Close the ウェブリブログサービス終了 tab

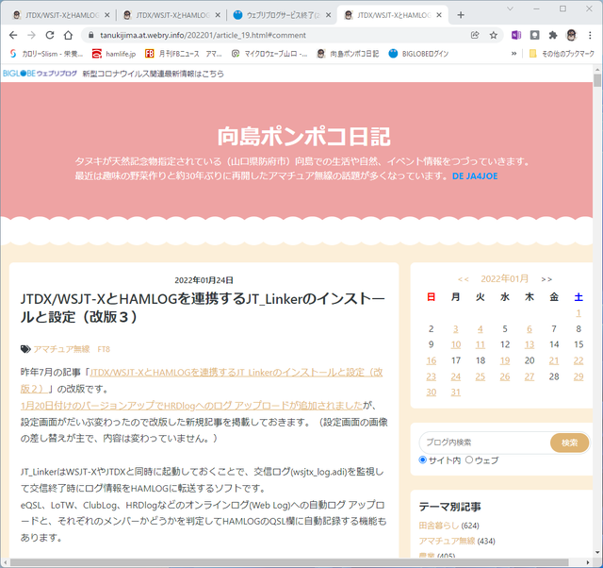[x=328, y=15]
